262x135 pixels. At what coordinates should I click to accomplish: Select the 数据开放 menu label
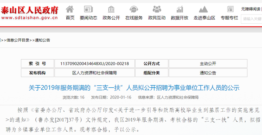[x=179, y=18]
